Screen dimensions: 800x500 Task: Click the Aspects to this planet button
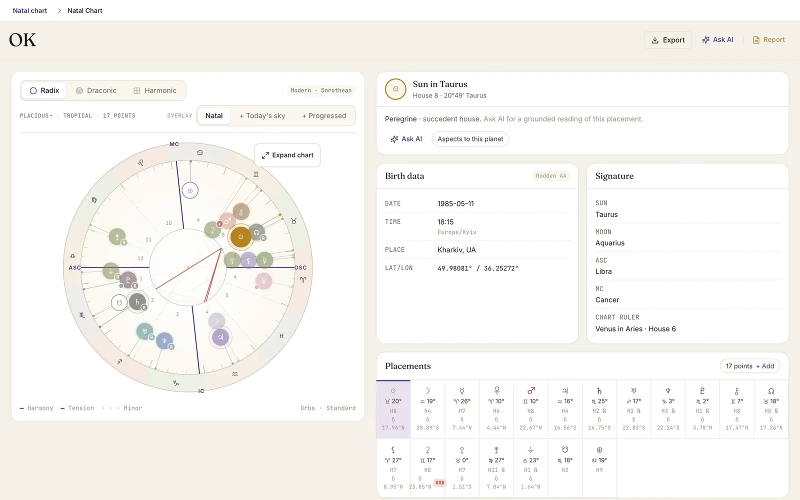click(470, 139)
